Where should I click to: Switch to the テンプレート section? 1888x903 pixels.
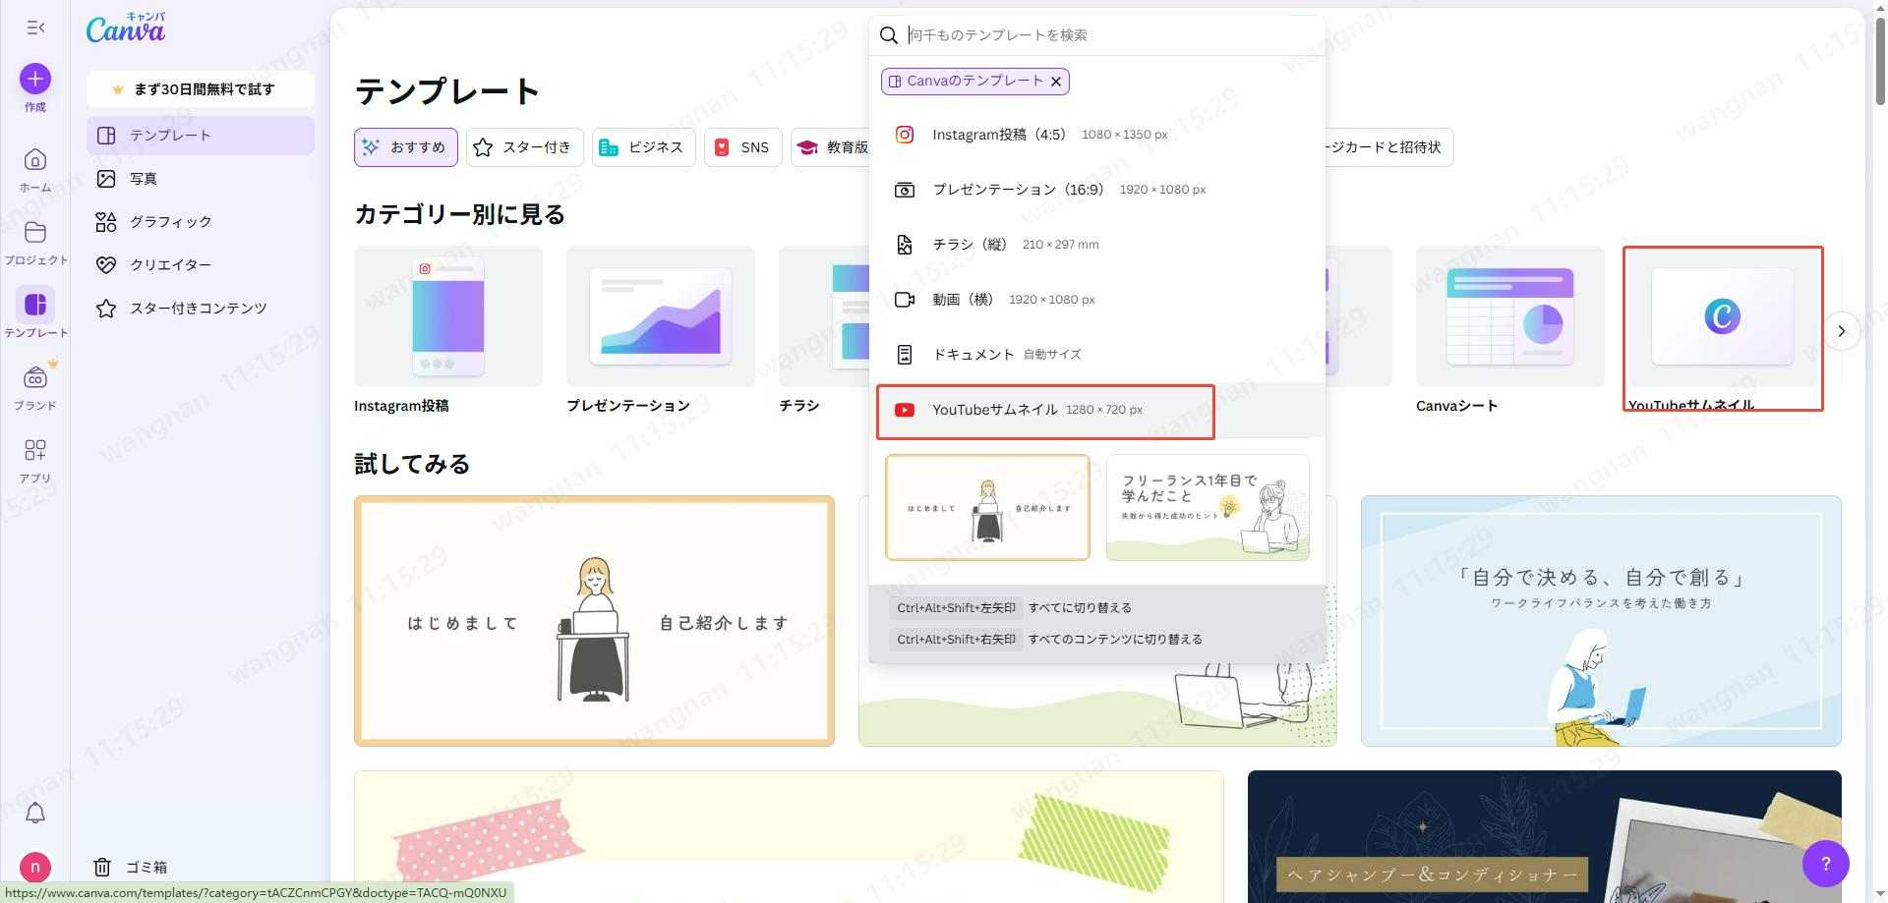[x=170, y=135]
